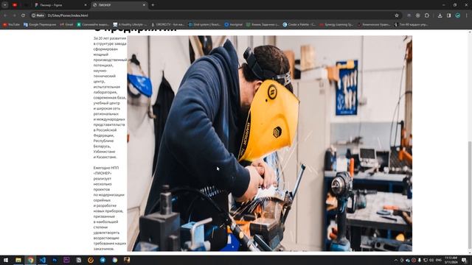Open the Google Переводчик bookmark

click(40, 24)
